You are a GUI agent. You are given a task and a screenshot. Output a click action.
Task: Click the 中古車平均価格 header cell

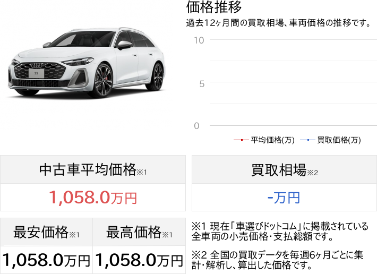click(x=93, y=170)
